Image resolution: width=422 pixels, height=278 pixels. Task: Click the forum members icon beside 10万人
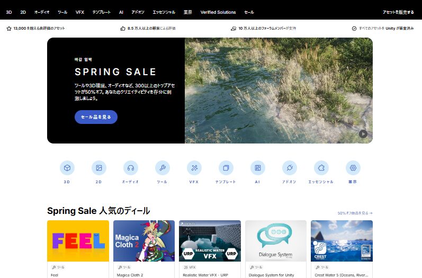tap(234, 29)
